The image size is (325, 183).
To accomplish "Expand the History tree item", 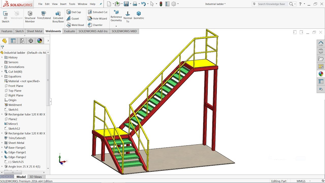I will coord(3,57).
